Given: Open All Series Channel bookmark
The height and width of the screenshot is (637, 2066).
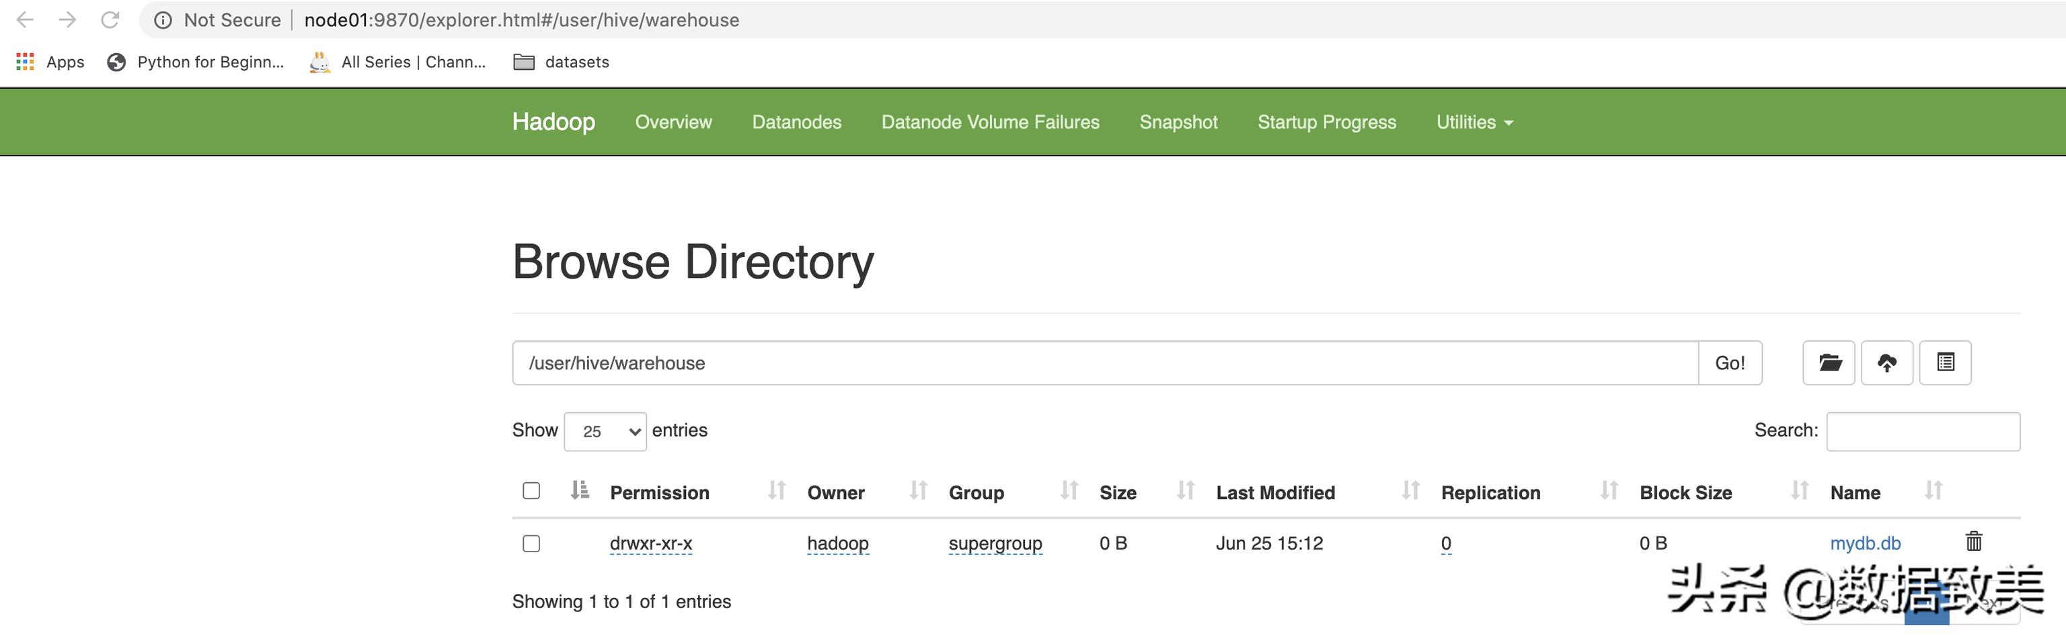Looking at the screenshot, I should [398, 62].
